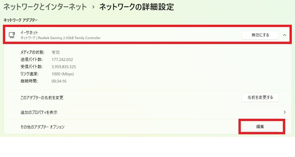The height and width of the screenshot is (157, 295).
Task: Collapse the イーサネット adapter details chevron
Action: pos(284,35)
